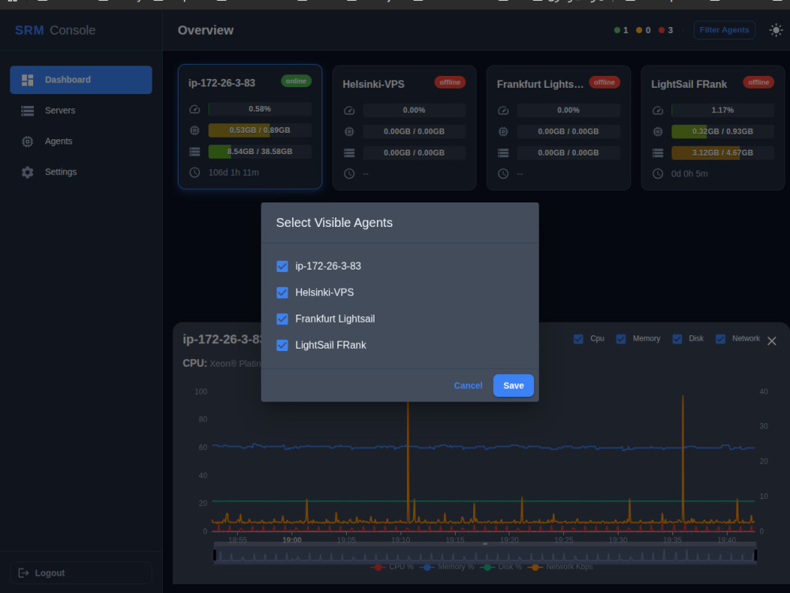Close the agent detail chart panel
Viewport: 790px width, 593px height.
click(771, 342)
